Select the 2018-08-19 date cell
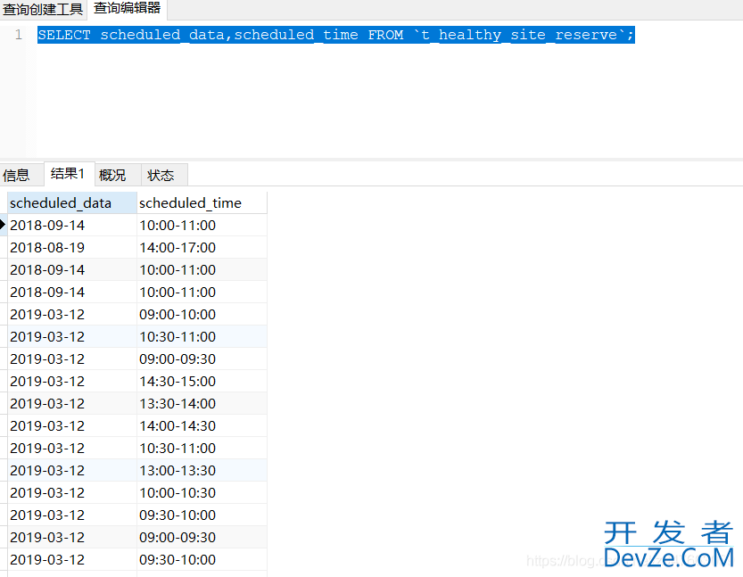The image size is (743, 577). 47,247
